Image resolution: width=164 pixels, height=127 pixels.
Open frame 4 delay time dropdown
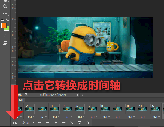pyautogui.click(x=56, y=117)
